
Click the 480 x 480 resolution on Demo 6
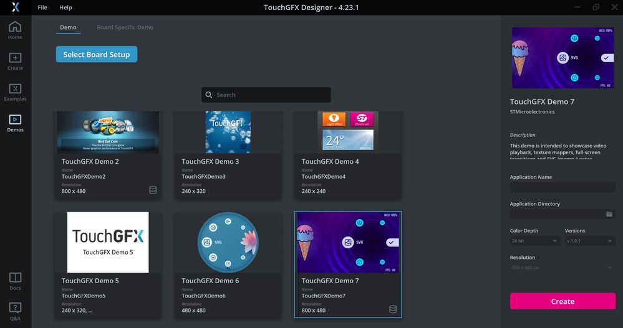coord(193,311)
